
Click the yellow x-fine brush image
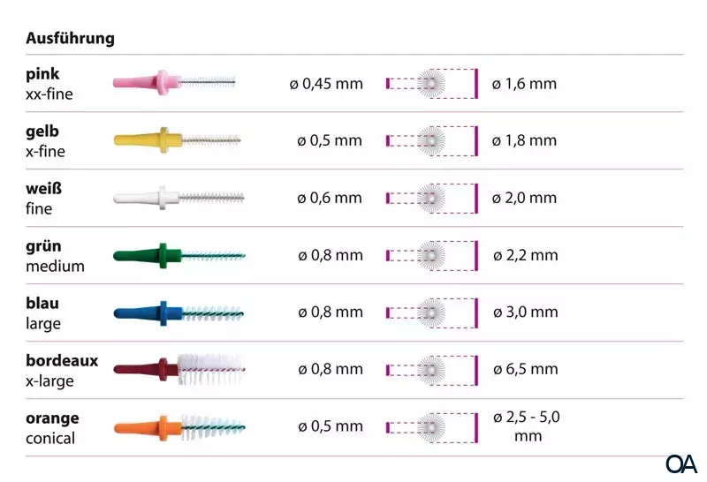pyautogui.click(x=177, y=139)
